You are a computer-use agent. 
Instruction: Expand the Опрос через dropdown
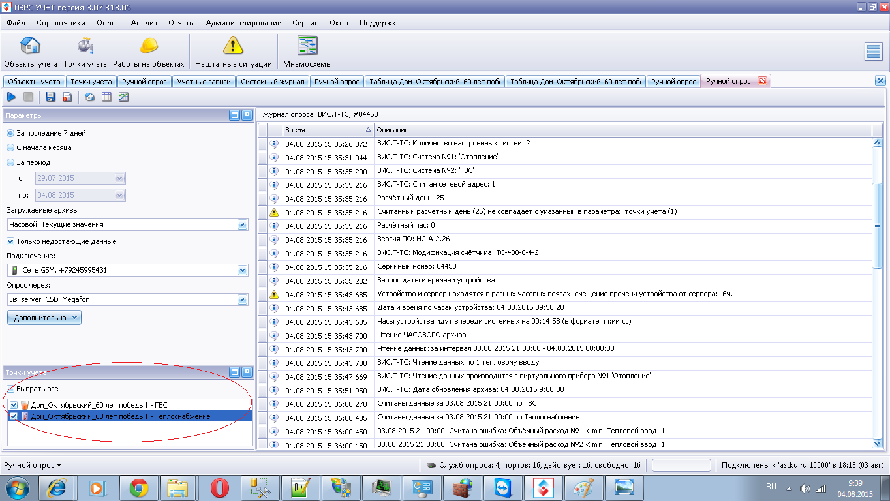(243, 299)
